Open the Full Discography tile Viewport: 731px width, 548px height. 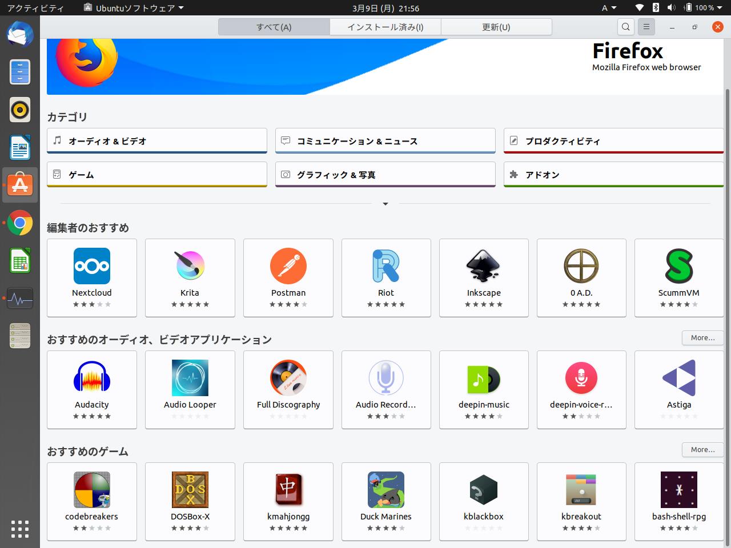tap(288, 390)
